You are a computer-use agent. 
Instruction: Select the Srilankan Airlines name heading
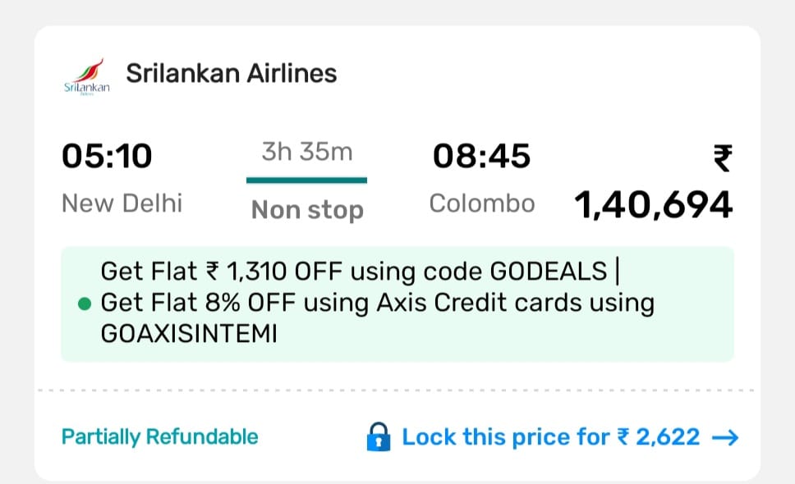pyautogui.click(x=232, y=73)
